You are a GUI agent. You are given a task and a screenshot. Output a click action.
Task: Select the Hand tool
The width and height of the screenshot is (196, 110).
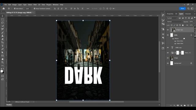[2, 59]
